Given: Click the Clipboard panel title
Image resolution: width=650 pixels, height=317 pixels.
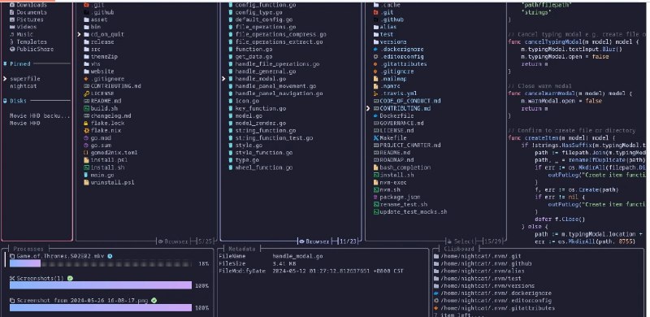Looking at the screenshot, I should [x=458, y=249].
